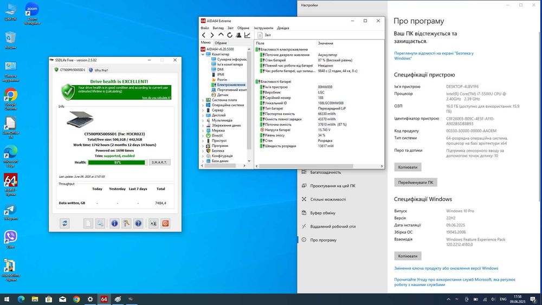Open Спільні можливості settings page

point(328,199)
